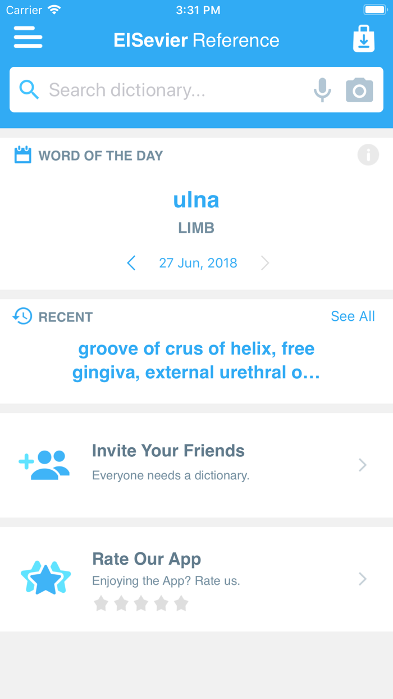
Task: Give a five-star rating
Action: coord(181,604)
